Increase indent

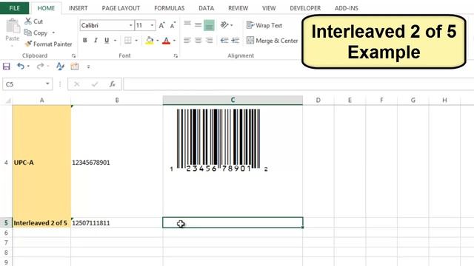[236, 40]
